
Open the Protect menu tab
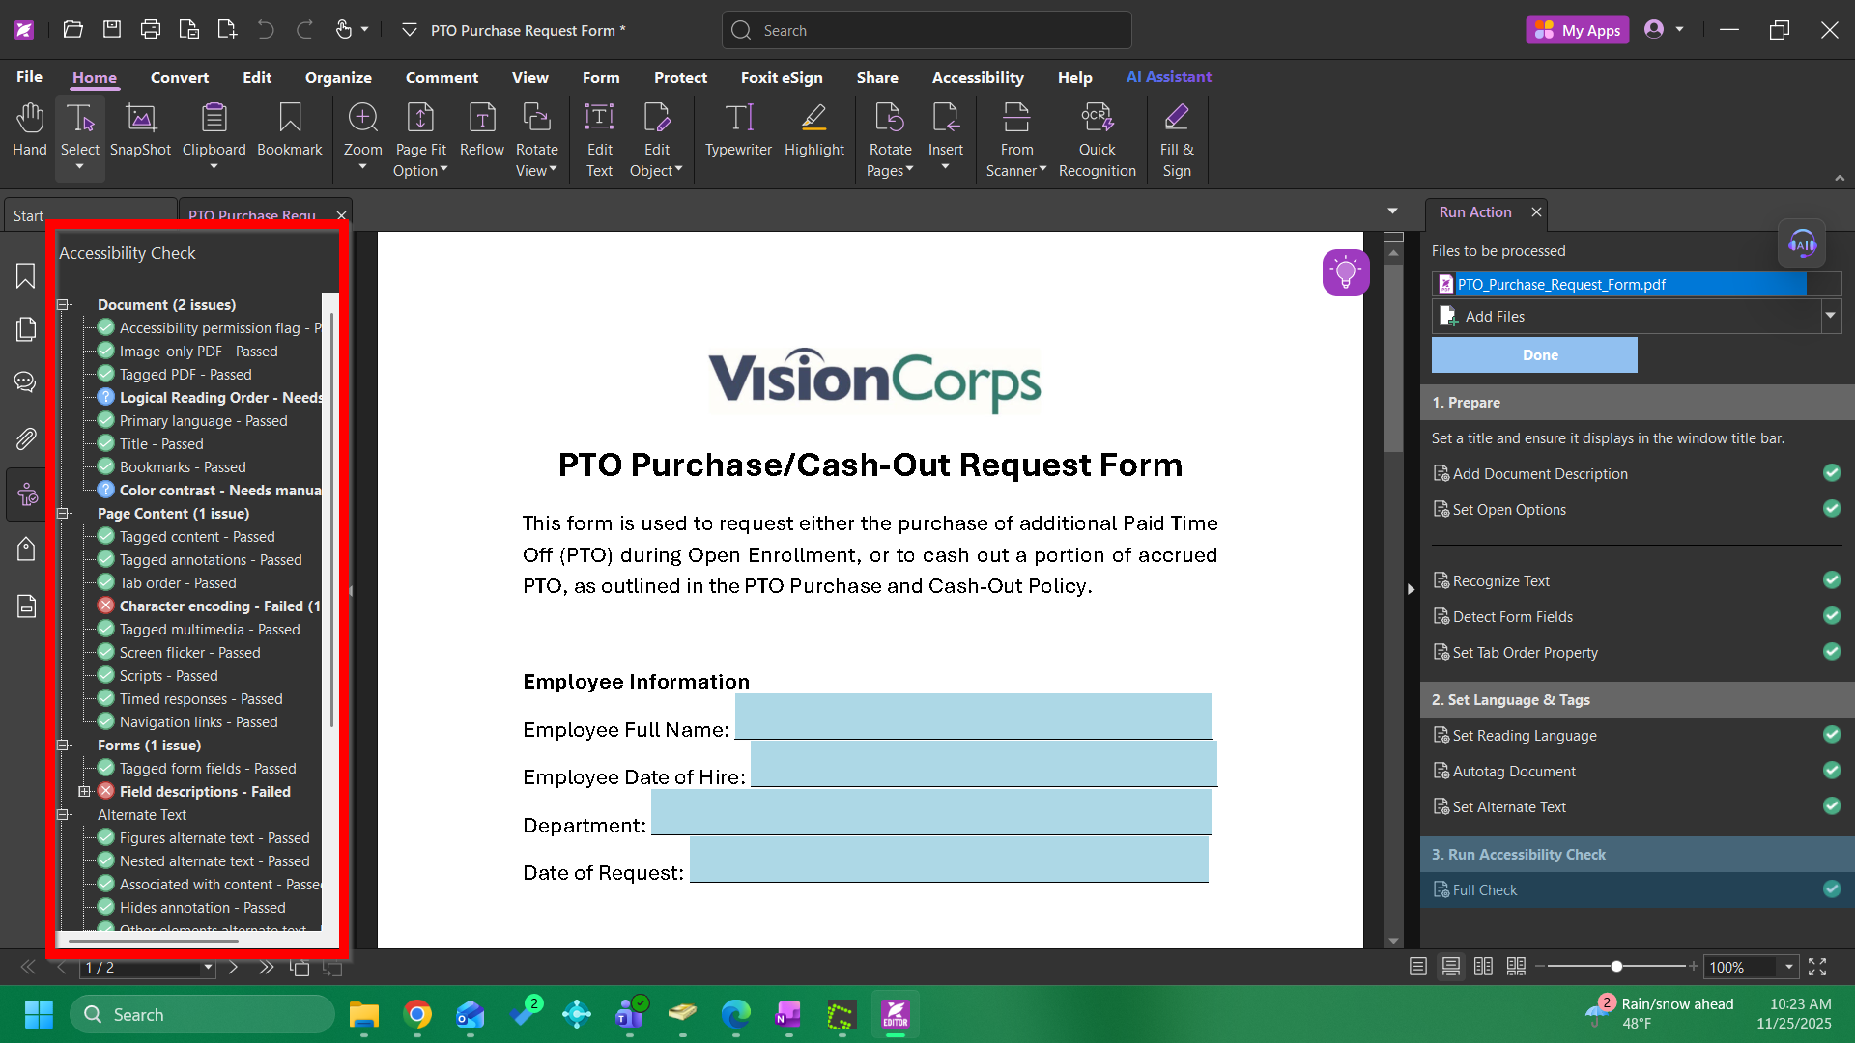(680, 77)
